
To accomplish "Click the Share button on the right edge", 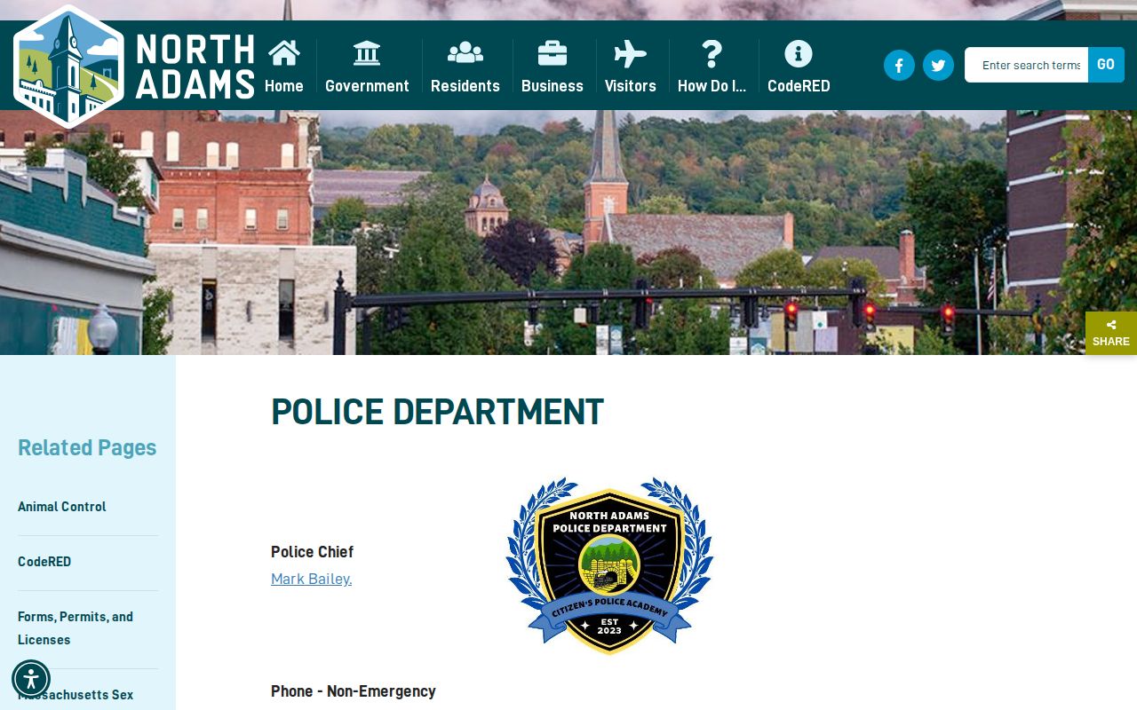I will pyautogui.click(x=1111, y=333).
